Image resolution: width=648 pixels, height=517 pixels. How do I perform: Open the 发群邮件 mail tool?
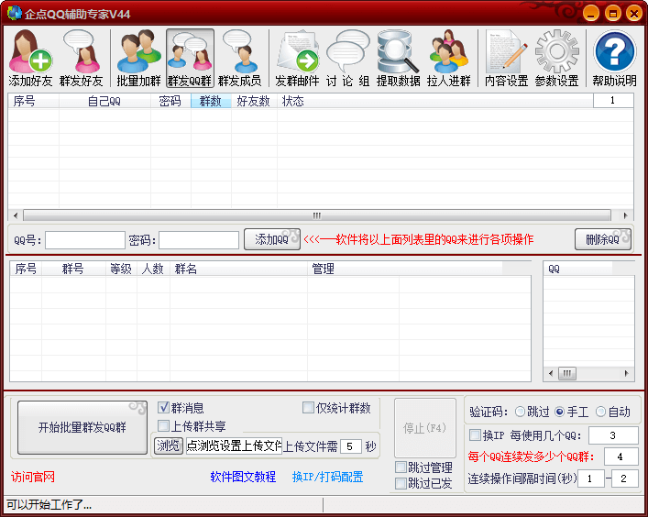tap(297, 58)
